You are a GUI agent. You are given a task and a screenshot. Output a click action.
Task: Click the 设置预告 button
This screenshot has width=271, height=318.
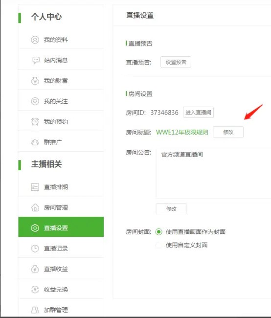[x=176, y=62]
